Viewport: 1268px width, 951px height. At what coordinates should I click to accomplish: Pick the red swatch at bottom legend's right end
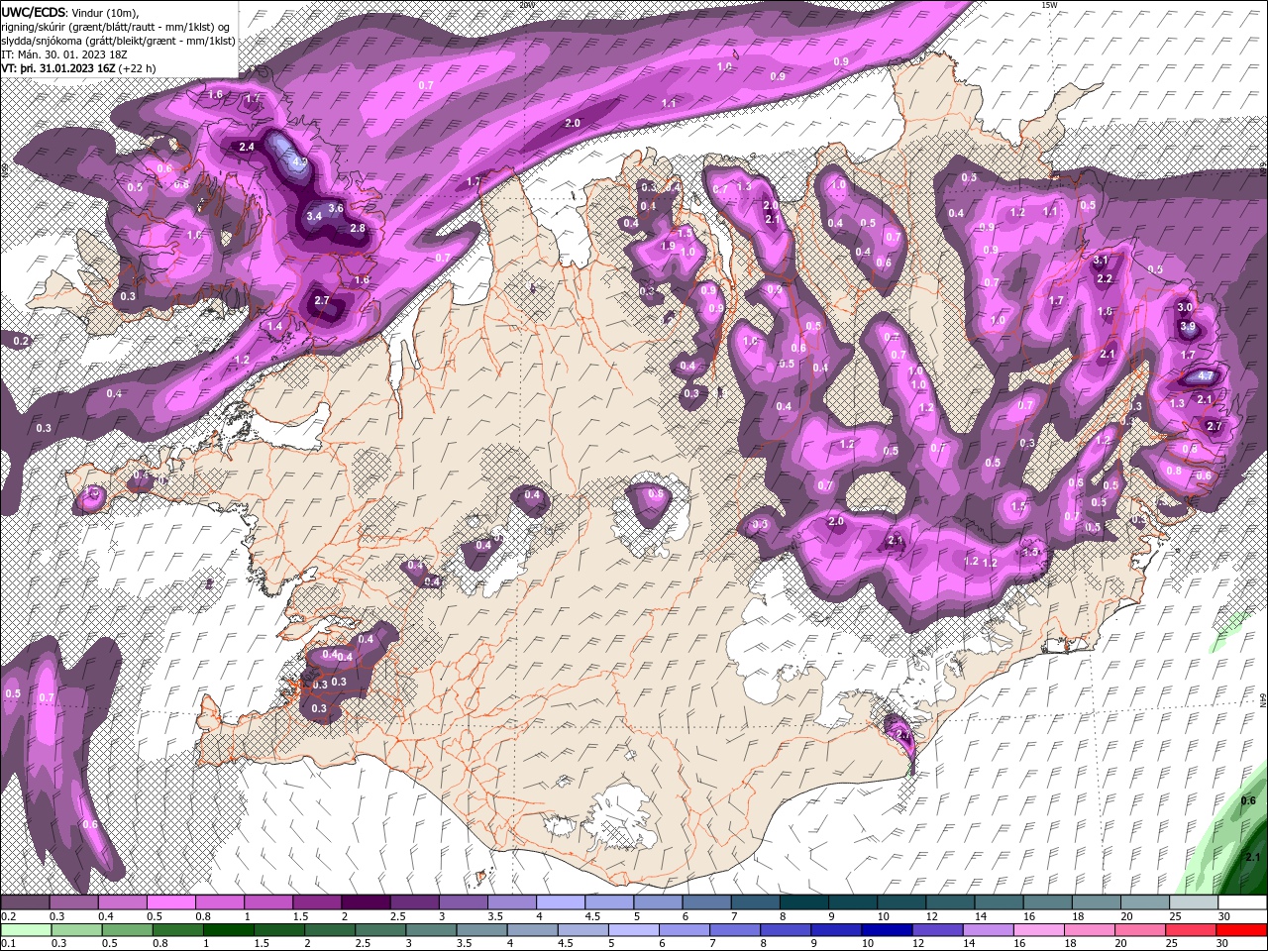pos(1241,930)
